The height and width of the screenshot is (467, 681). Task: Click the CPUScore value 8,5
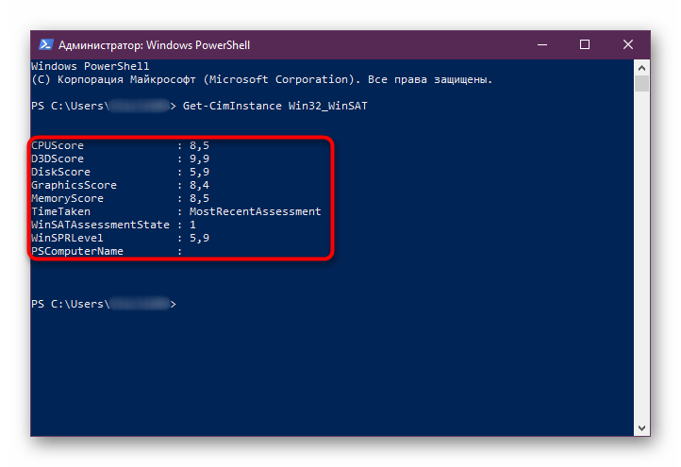click(199, 145)
